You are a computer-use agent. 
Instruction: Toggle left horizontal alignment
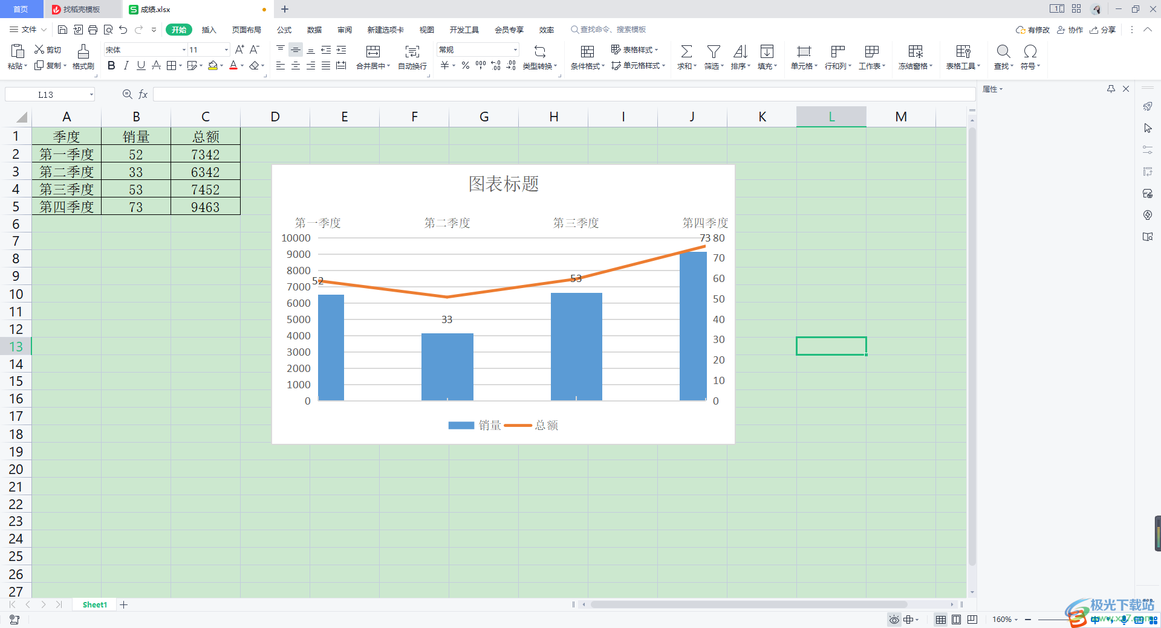point(281,65)
